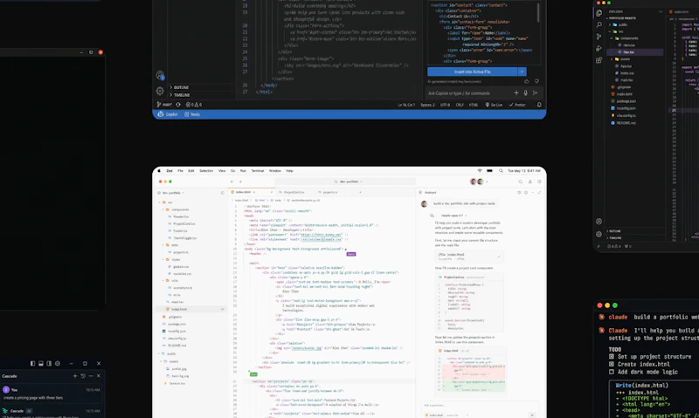Expand OUTLINE section in top VS Code window
Viewport: 699px width, 418px height.
click(179, 87)
